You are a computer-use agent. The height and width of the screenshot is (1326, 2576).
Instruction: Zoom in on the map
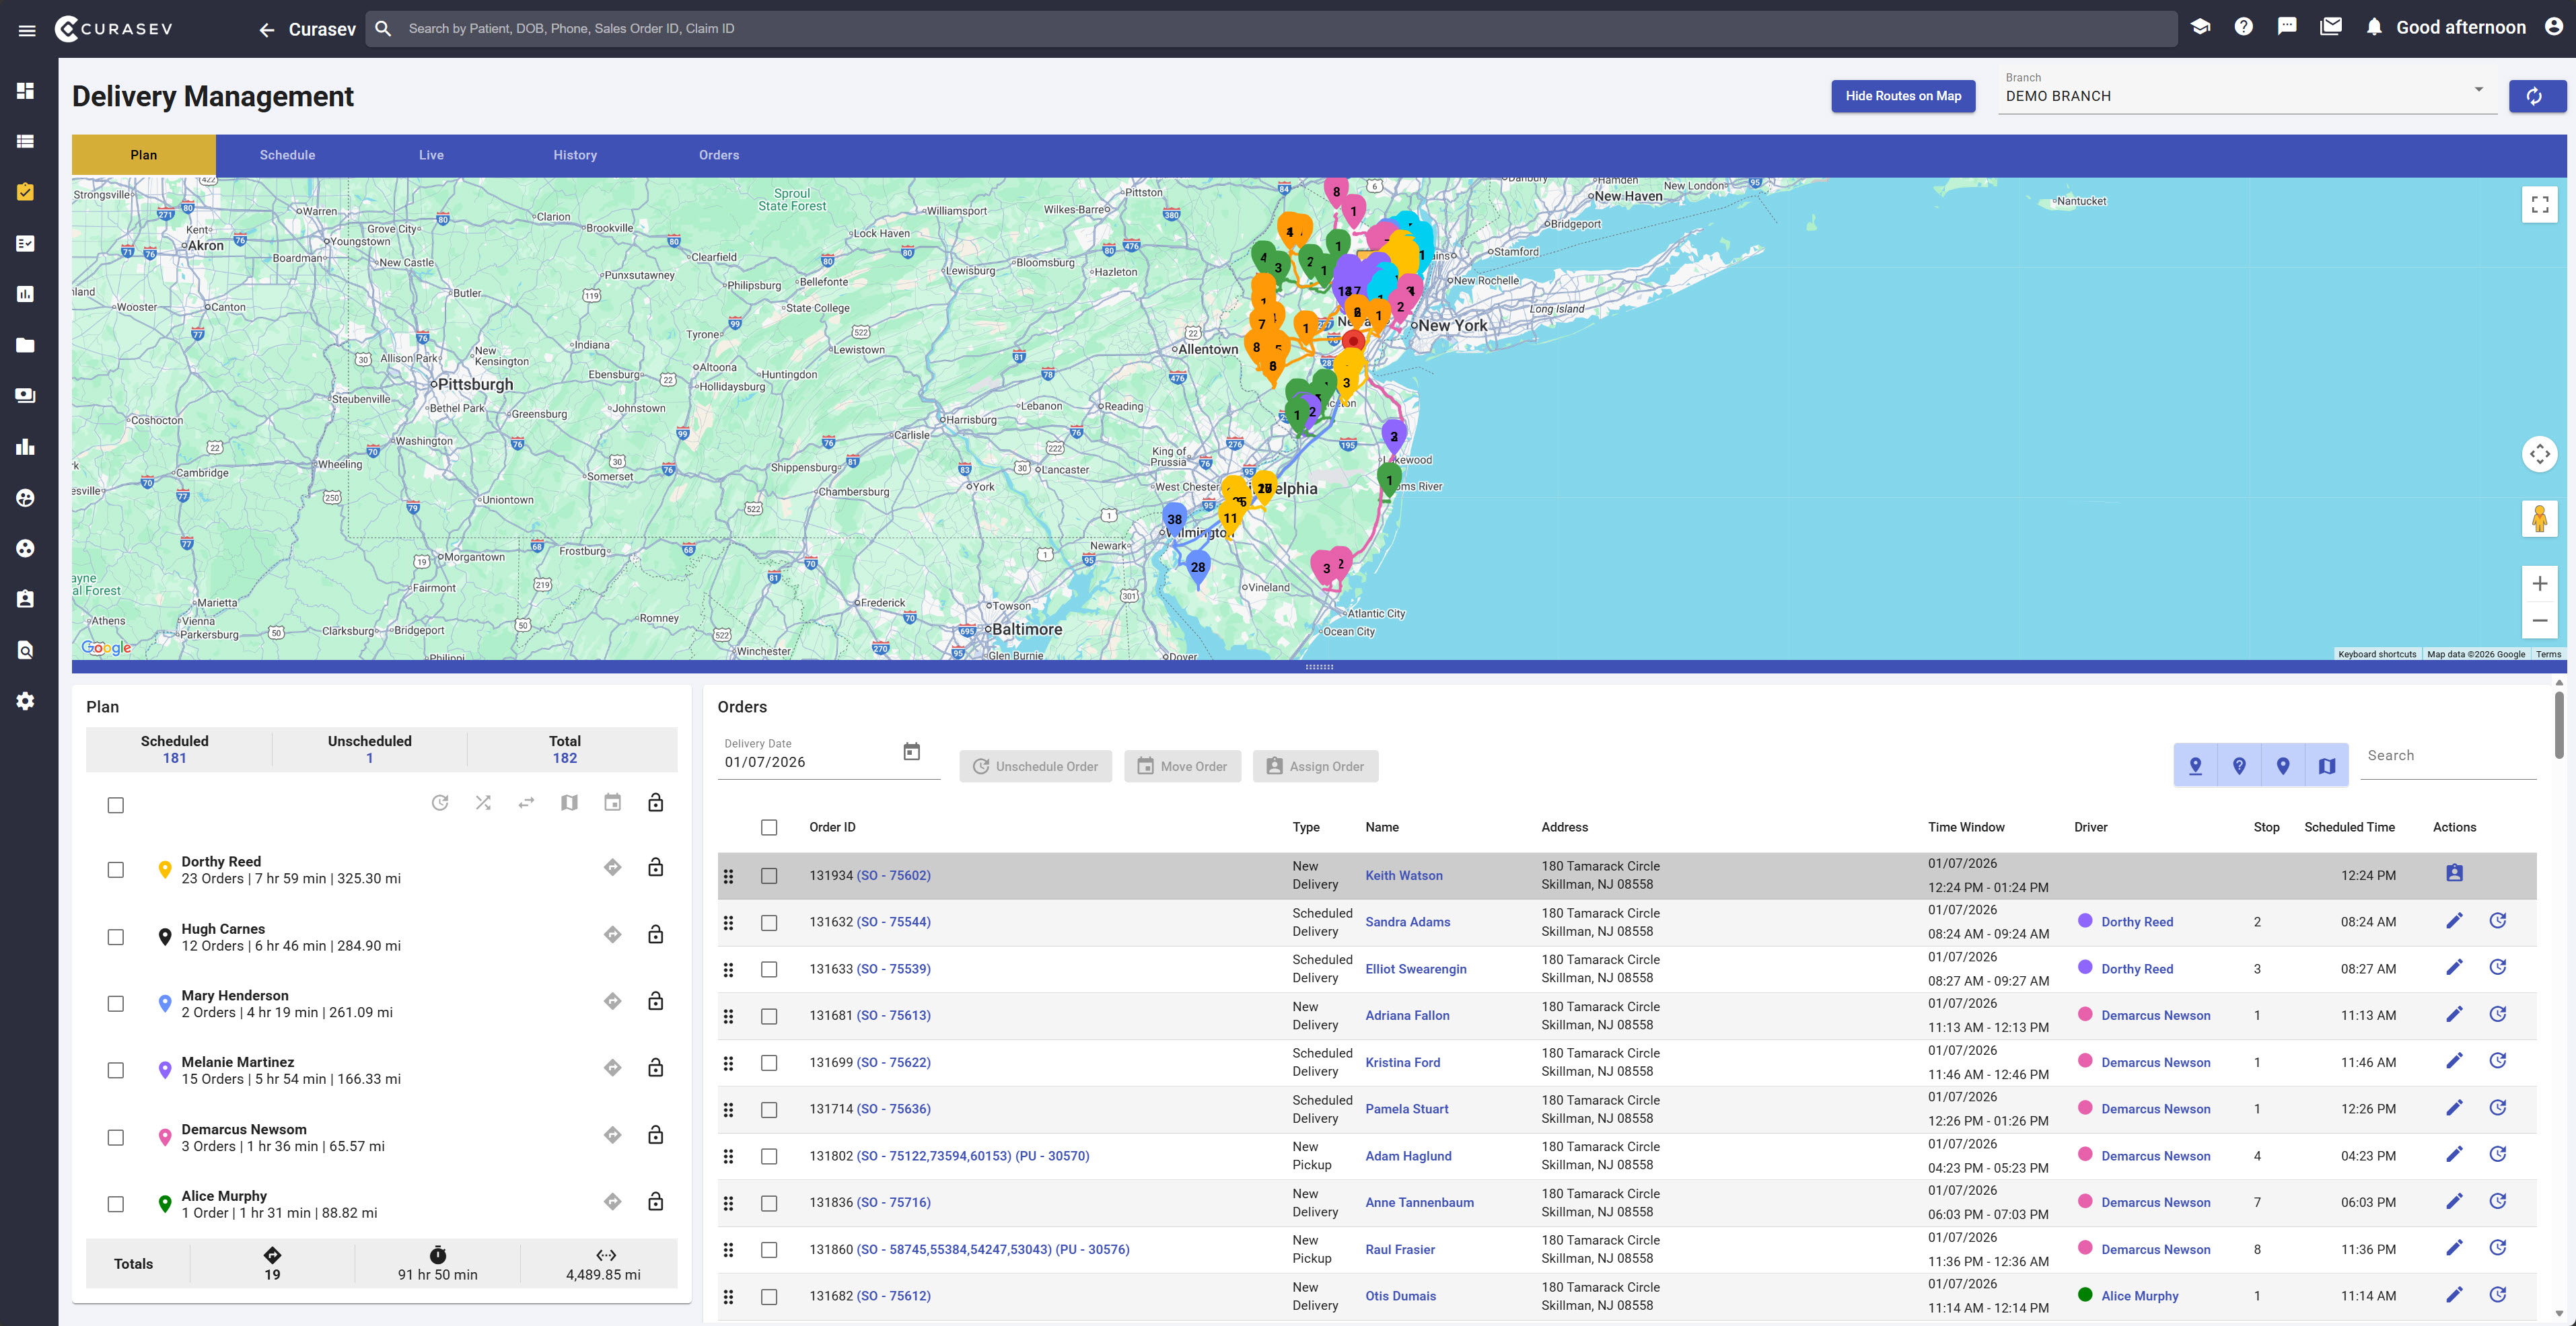(x=2539, y=583)
